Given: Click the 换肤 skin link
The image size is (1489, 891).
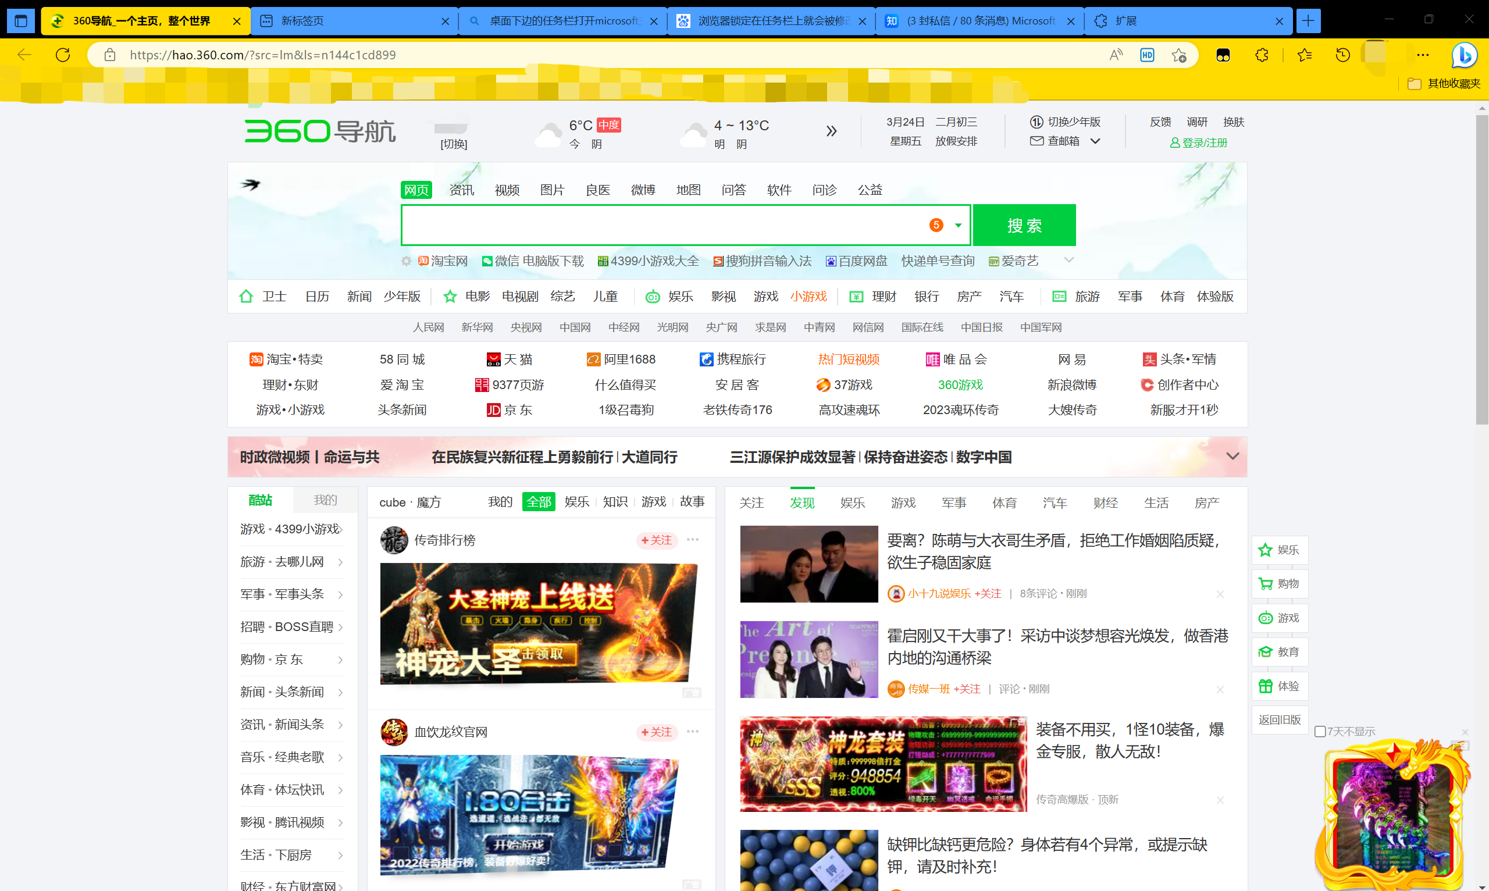Looking at the screenshot, I should 1233,122.
